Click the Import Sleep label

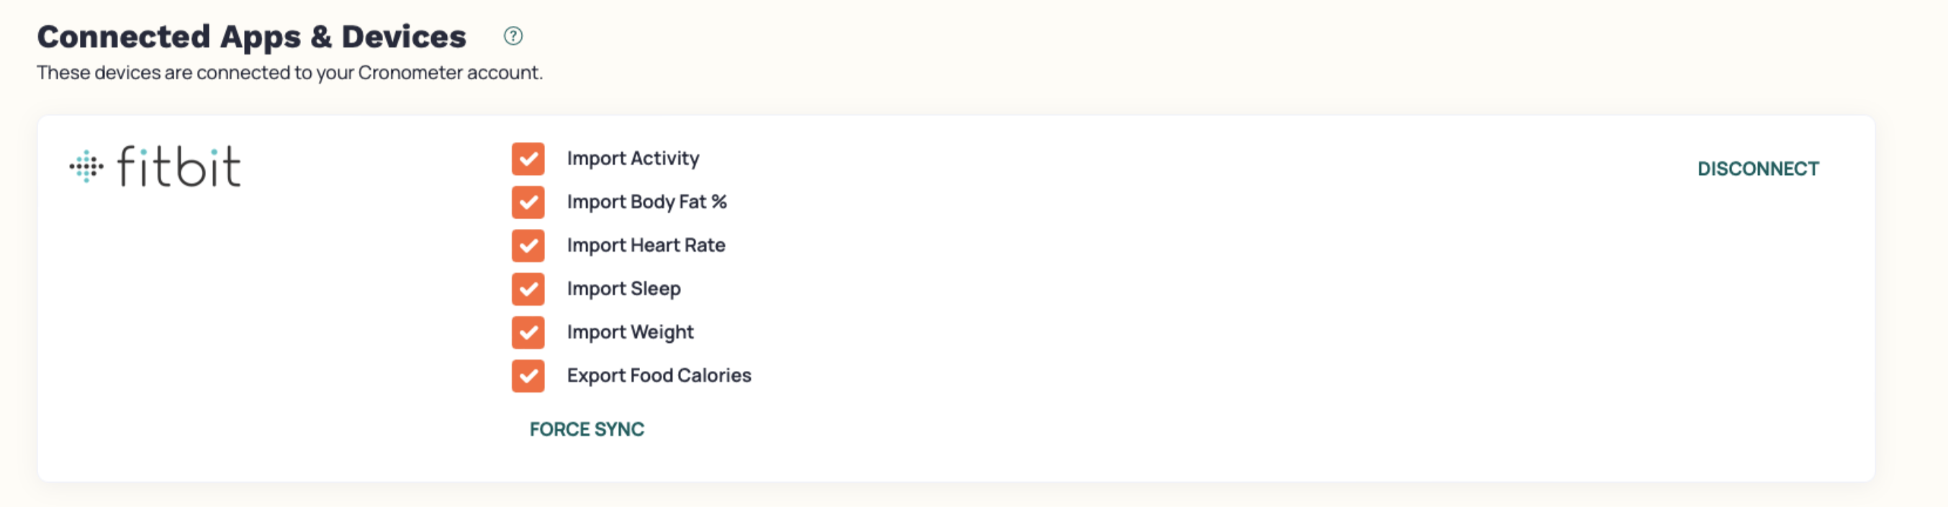[624, 289]
